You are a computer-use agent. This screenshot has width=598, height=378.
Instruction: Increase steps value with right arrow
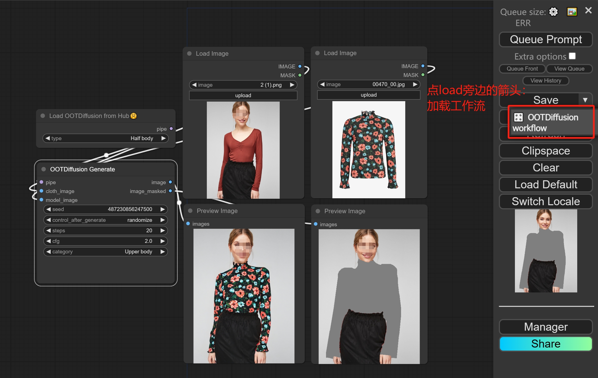click(x=163, y=230)
